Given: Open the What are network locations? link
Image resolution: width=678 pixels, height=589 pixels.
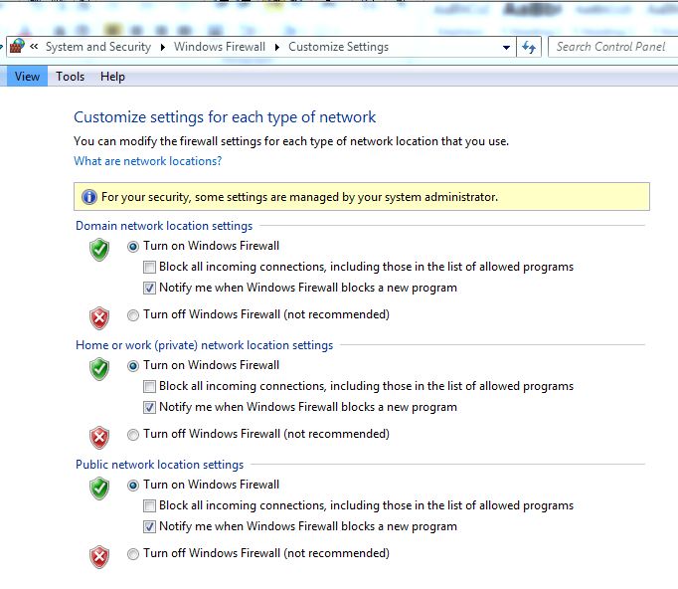Looking at the screenshot, I should point(147,161).
